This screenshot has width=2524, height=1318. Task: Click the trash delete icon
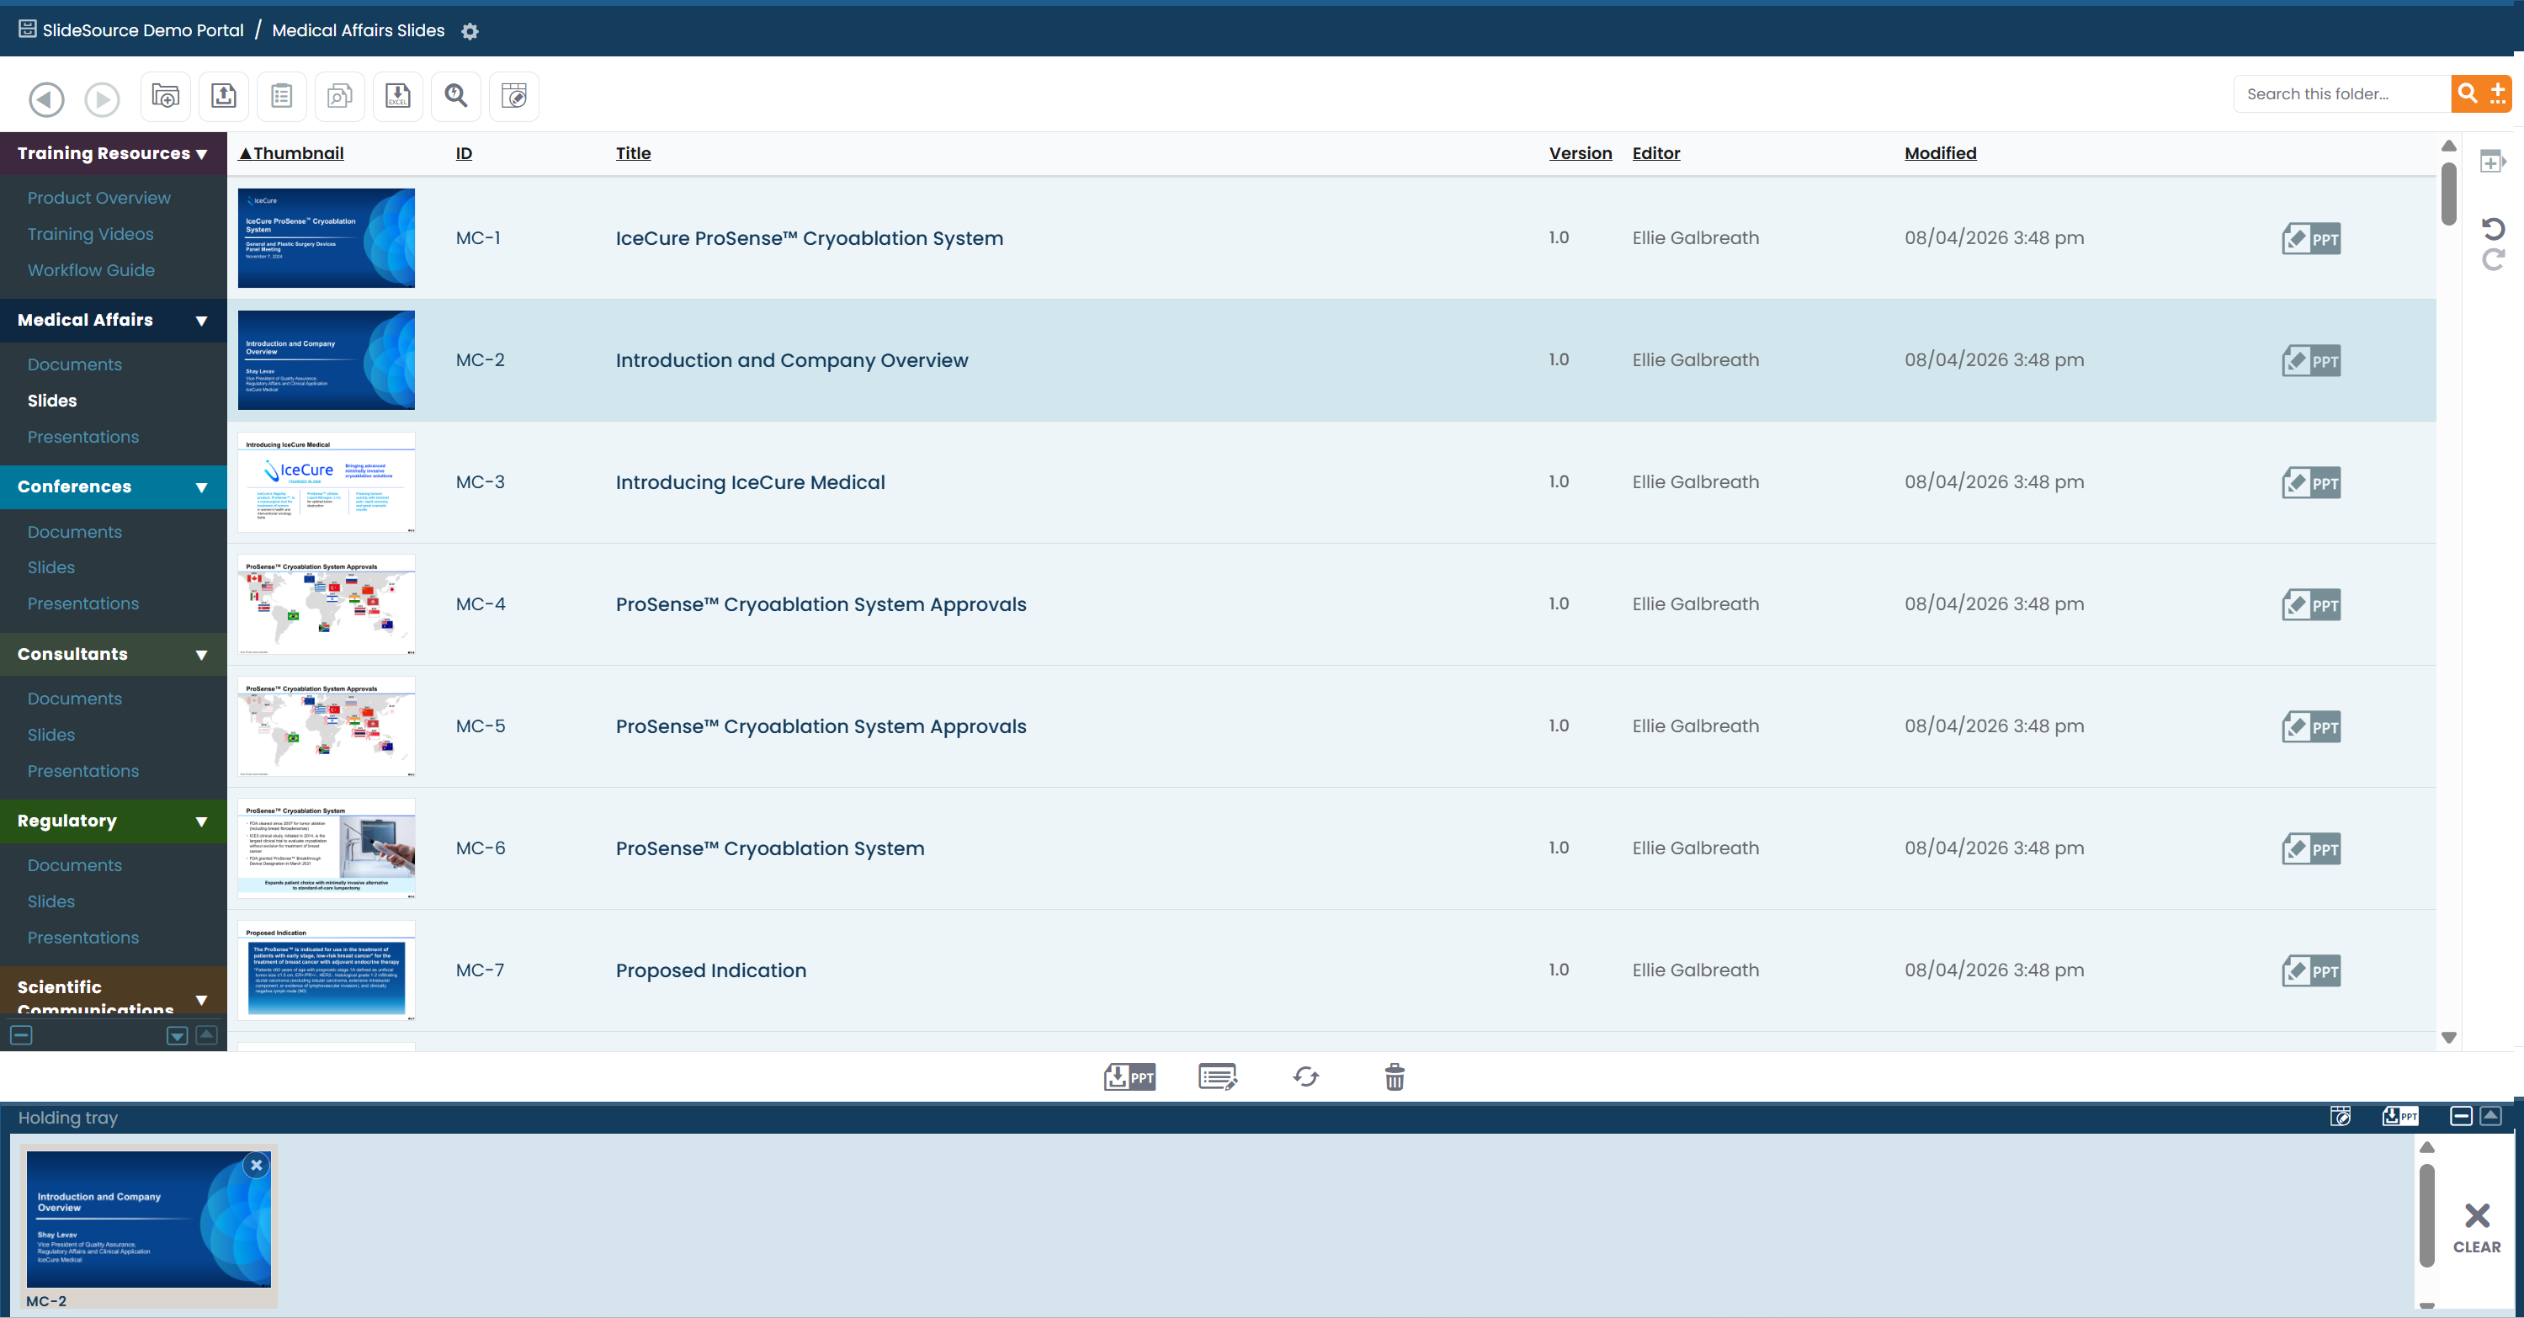click(1395, 1077)
